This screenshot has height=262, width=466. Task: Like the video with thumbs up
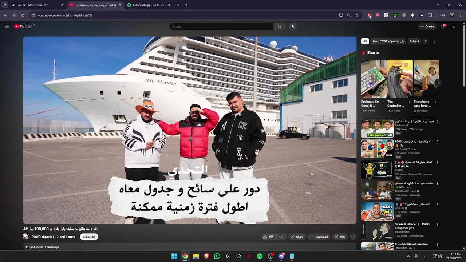click(268, 237)
